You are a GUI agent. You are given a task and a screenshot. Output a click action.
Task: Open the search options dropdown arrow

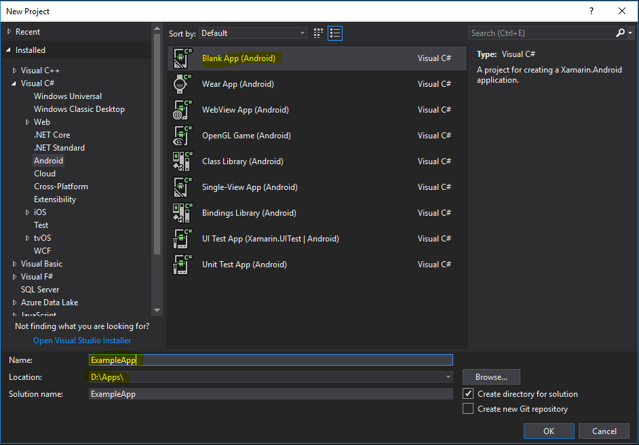pos(630,33)
